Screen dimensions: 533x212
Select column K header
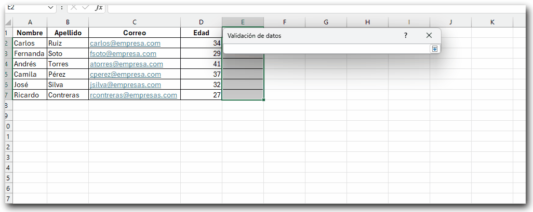[492, 22]
